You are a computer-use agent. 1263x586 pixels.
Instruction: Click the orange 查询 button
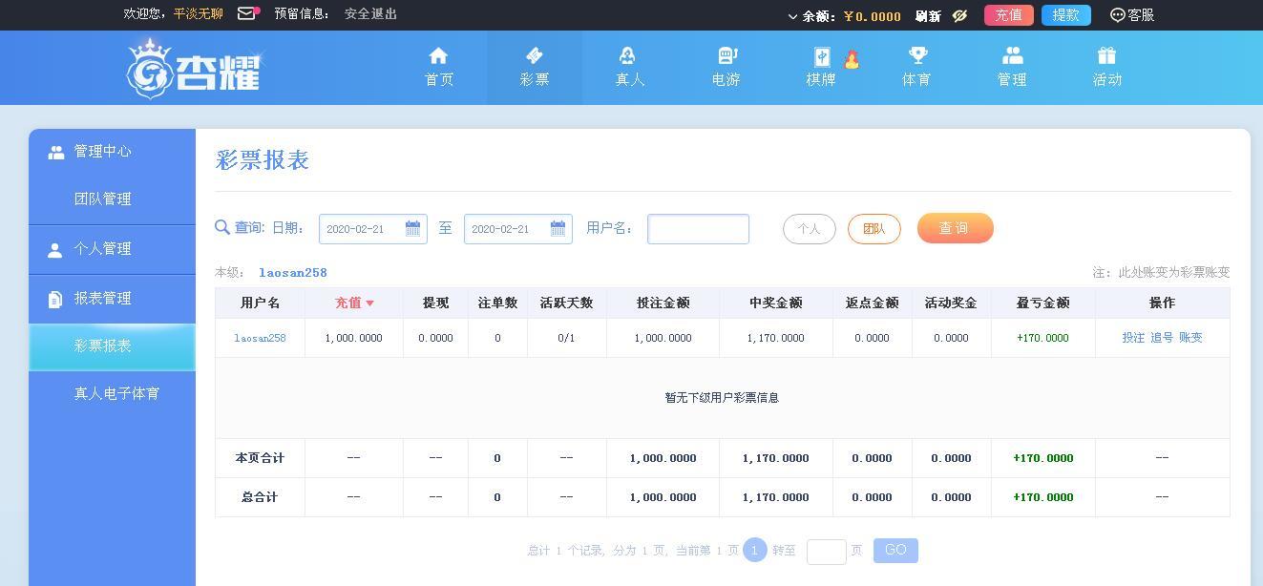tap(956, 228)
